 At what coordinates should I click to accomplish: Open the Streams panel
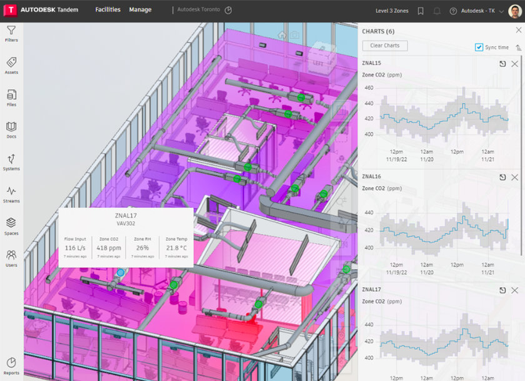[x=11, y=195]
